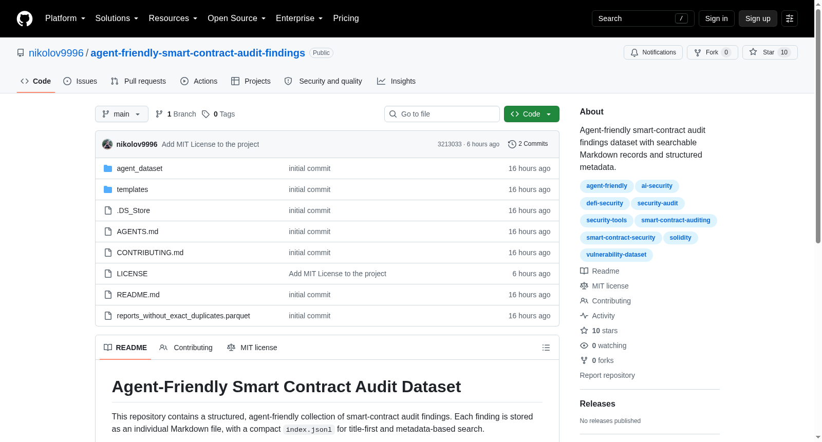Click the Sign up button

click(x=758, y=18)
